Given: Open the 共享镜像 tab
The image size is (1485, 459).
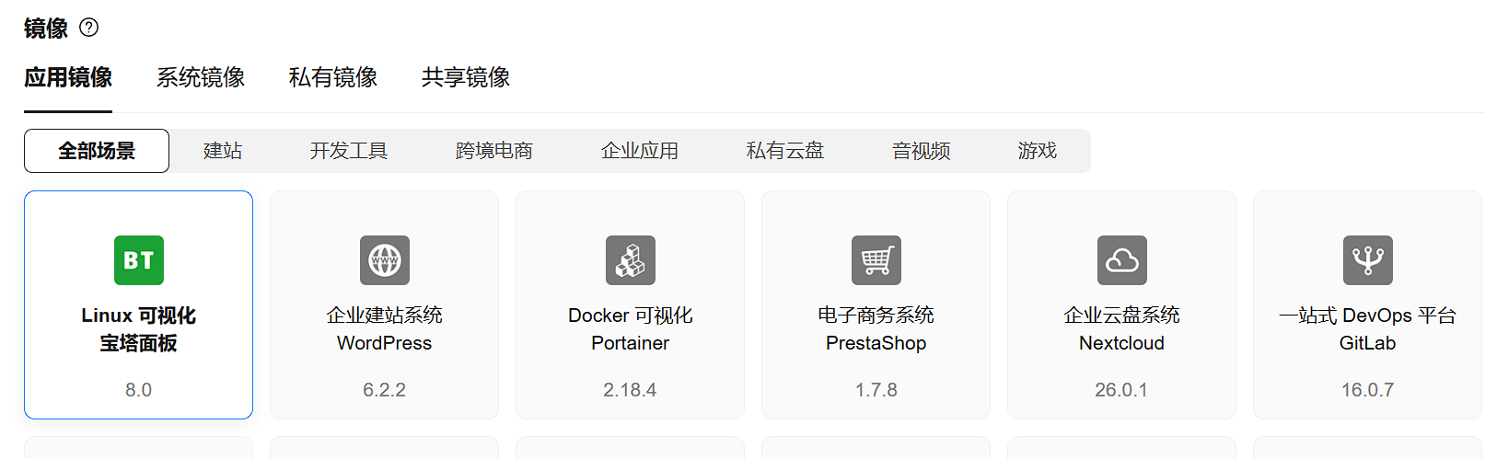Looking at the screenshot, I should pyautogui.click(x=466, y=77).
